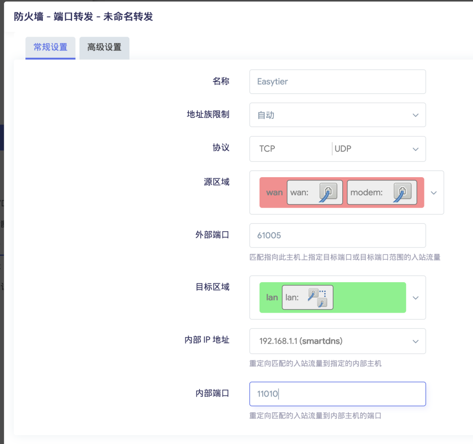Image resolution: width=473 pixels, height=444 pixels.
Task: Click the 192.168.1.1 (smartdns) value
Action: click(300, 341)
